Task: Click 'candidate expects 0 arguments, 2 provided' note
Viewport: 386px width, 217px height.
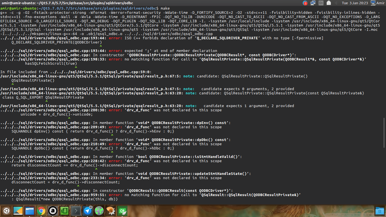Action: coord(248,89)
